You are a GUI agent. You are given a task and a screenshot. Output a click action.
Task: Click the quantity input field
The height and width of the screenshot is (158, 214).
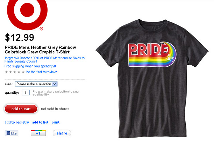tap(26, 92)
